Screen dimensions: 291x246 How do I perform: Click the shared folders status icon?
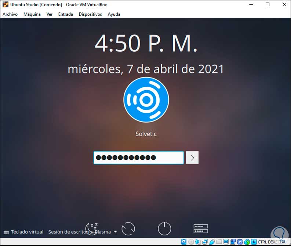coord(219,242)
